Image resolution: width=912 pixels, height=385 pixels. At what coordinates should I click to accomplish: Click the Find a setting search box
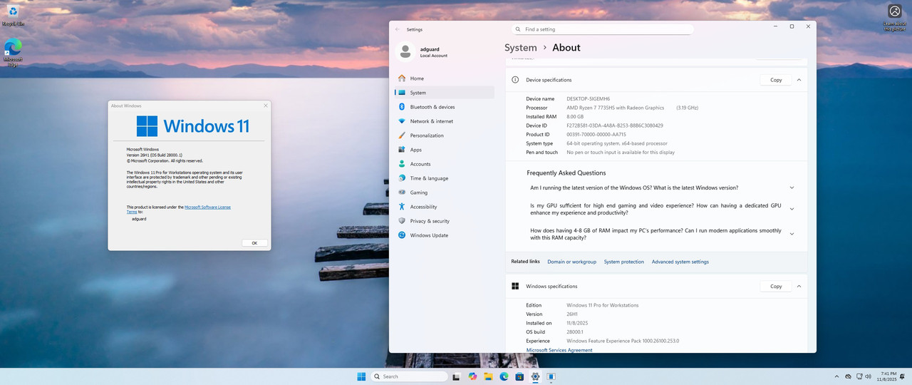602,29
